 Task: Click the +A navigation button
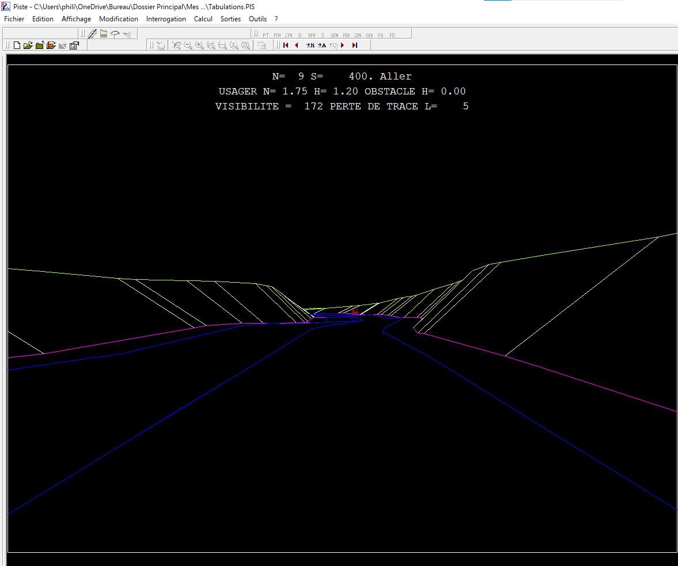coord(322,45)
